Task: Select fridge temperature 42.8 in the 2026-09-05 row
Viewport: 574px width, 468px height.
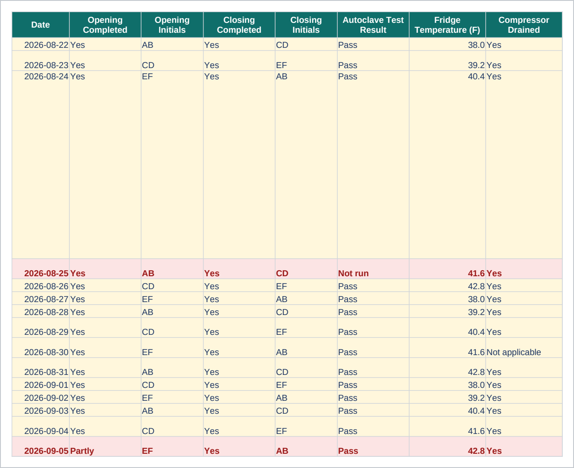Action: click(447, 446)
